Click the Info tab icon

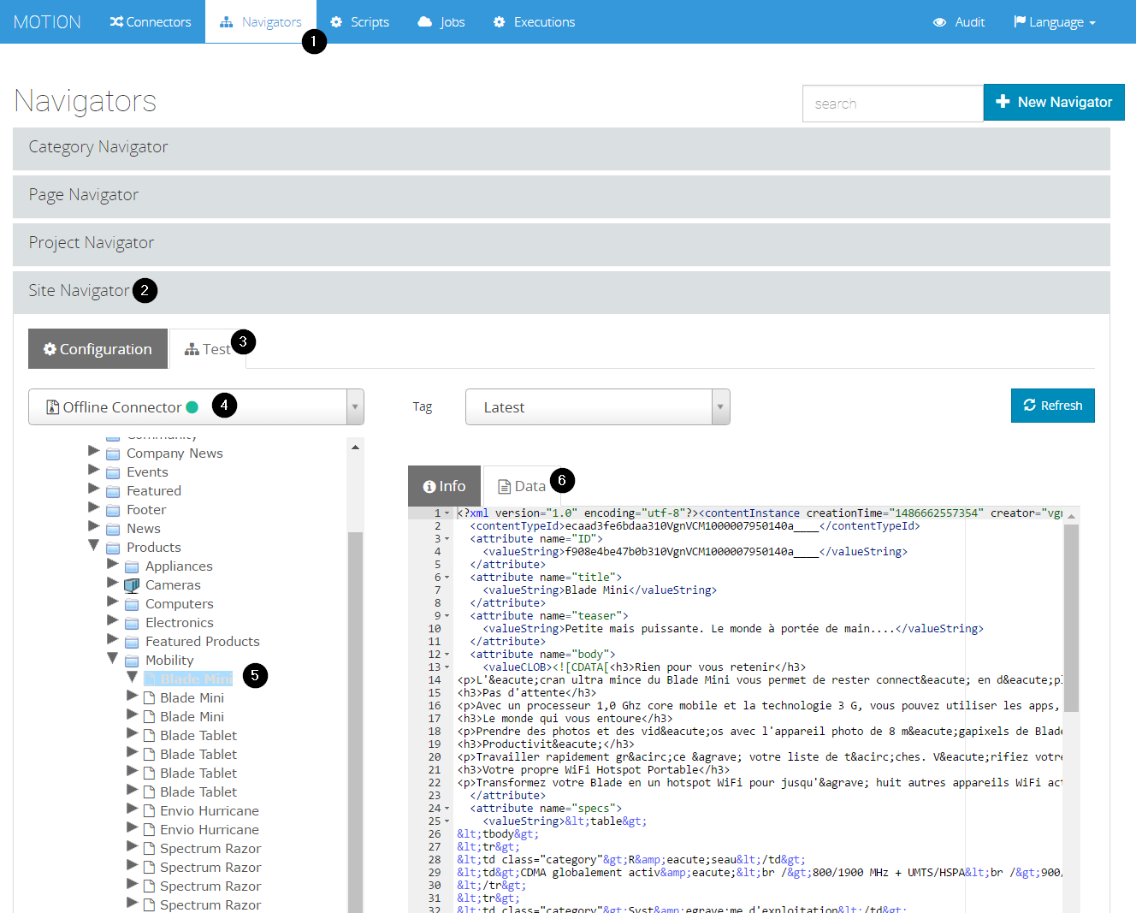(x=429, y=486)
